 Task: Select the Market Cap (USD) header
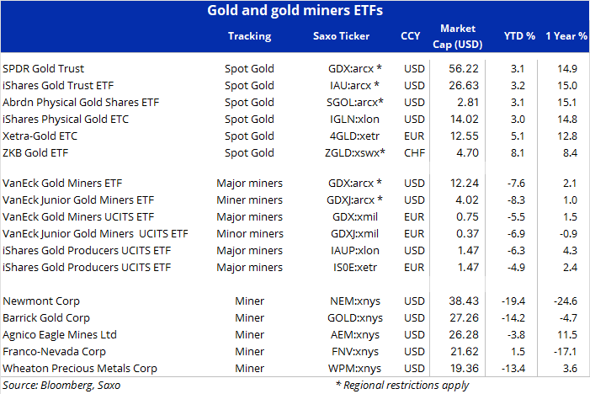point(458,36)
